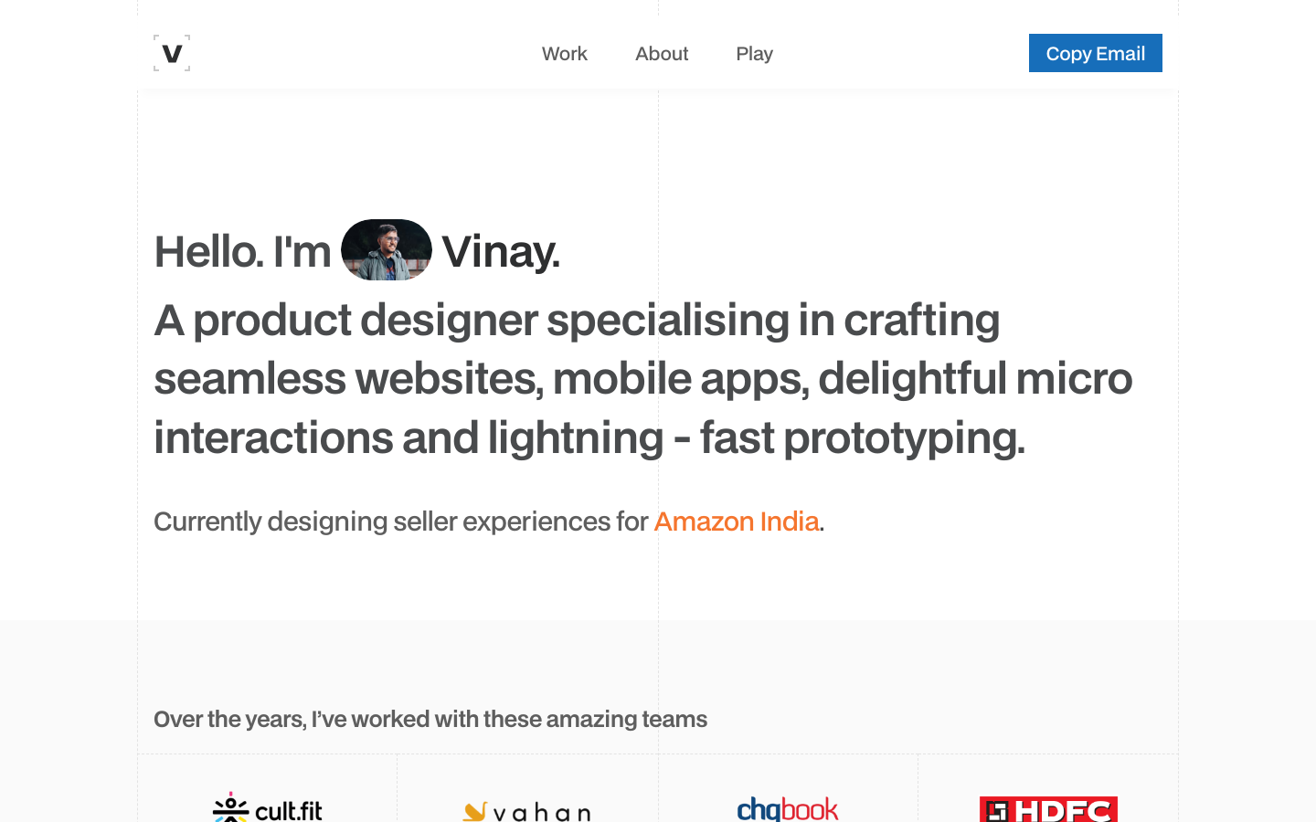Click the V logo in the header
Image resolution: width=1316 pixels, height=822 pixels.
172,53
